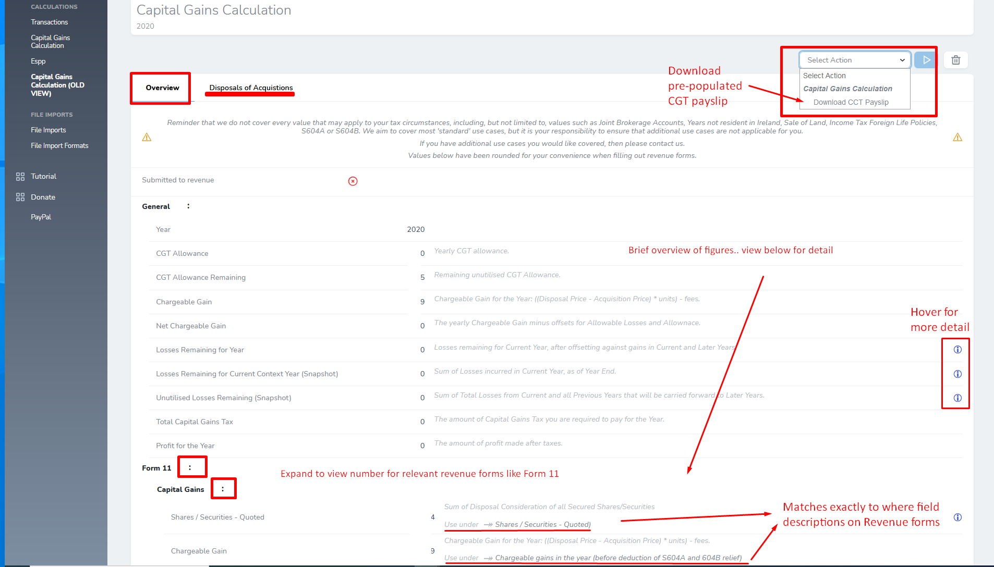Screen dimensions: 994x567
Task: Click the CGT Allowance Remaining label
Action: point(201,277)
